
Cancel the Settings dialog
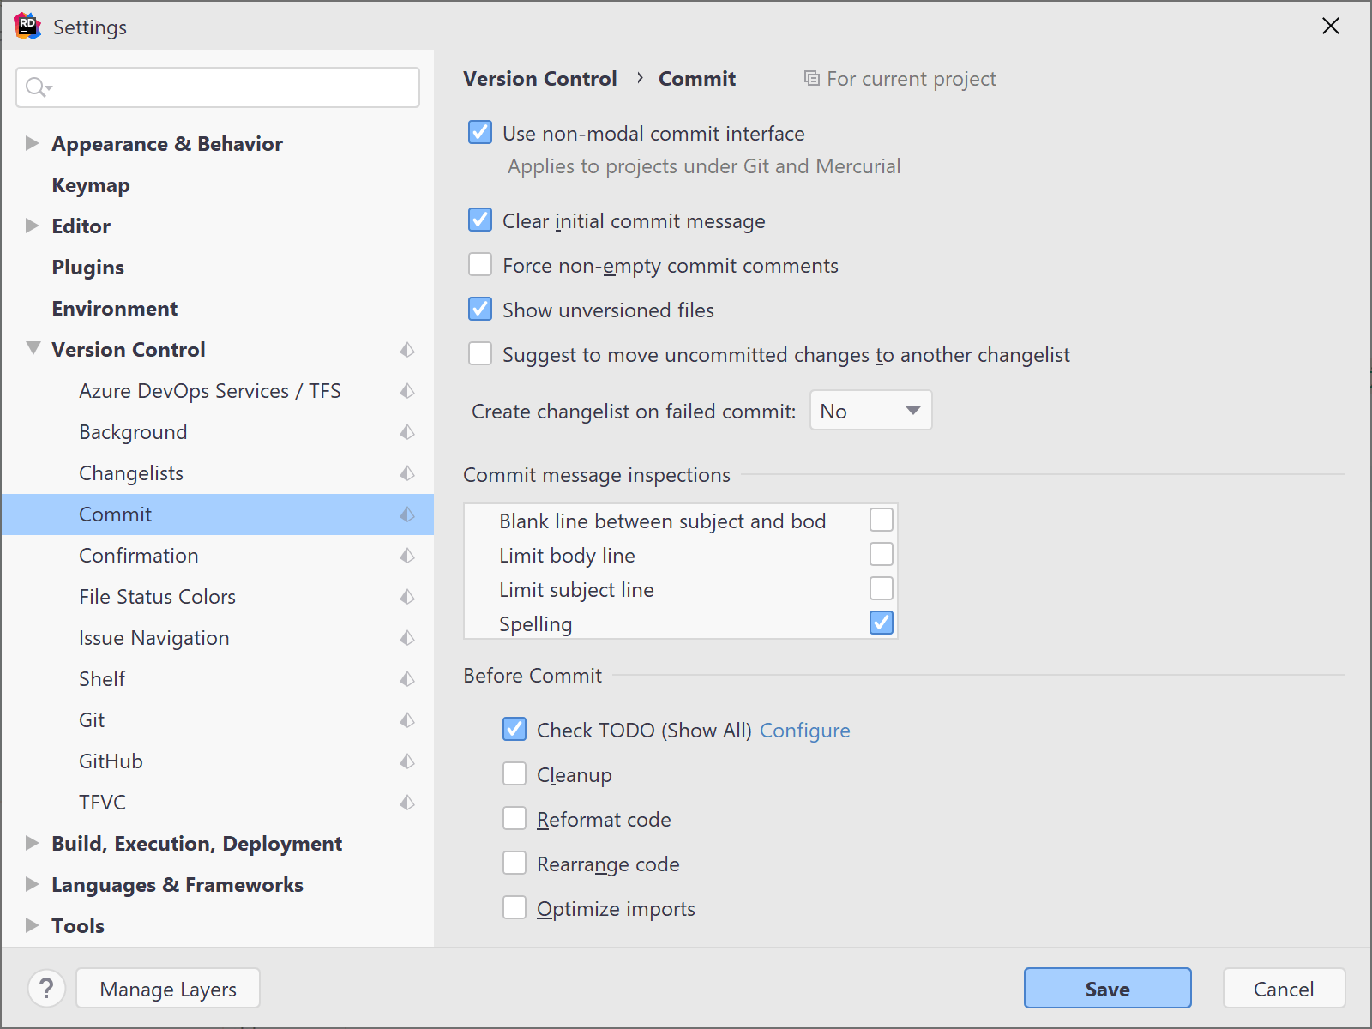tap(1284, 988)
